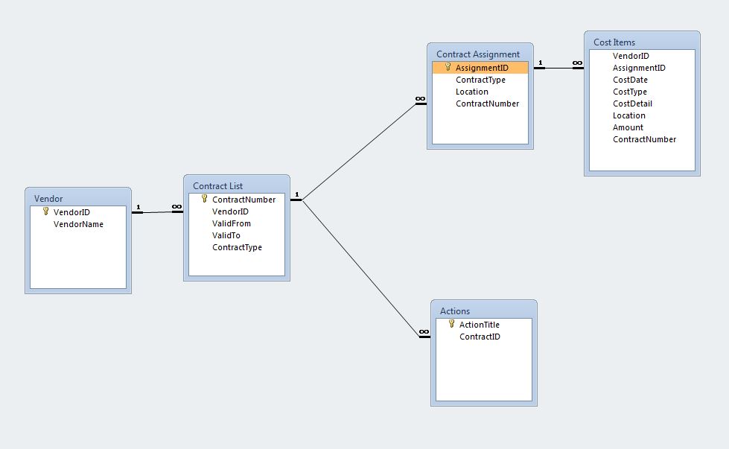Select relationship line from Contract List to Actions
Screen dimensions: 729x449
[363, 270]
